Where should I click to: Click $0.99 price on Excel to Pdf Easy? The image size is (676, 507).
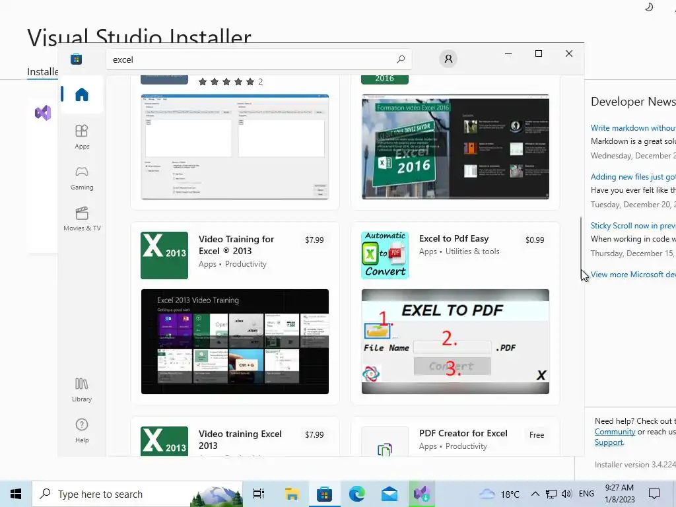[535, 240]
